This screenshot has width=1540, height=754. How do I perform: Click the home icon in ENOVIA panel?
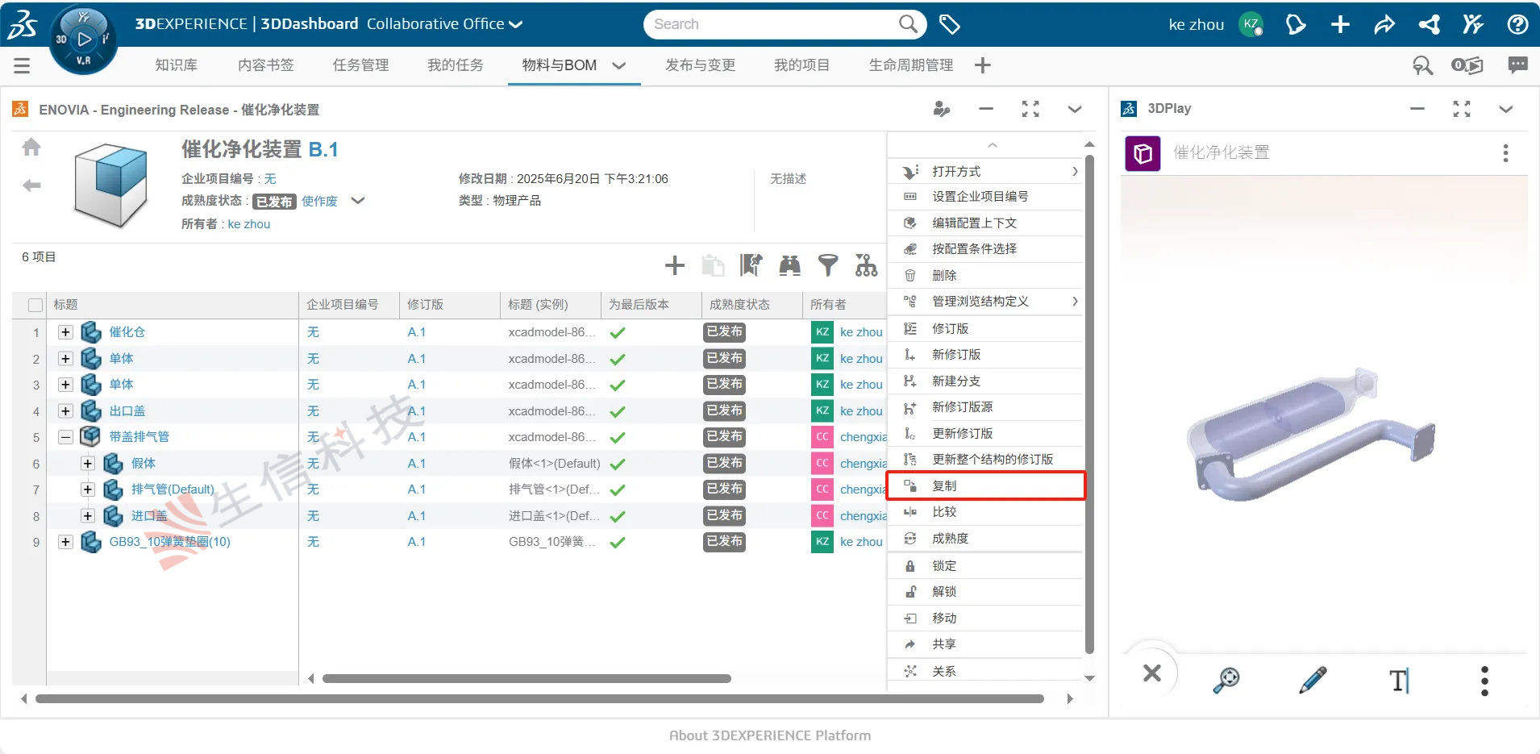[x=31, y=147]
